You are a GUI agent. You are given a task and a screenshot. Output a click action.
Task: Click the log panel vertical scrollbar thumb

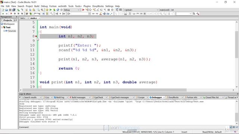(x=236, y=117)
